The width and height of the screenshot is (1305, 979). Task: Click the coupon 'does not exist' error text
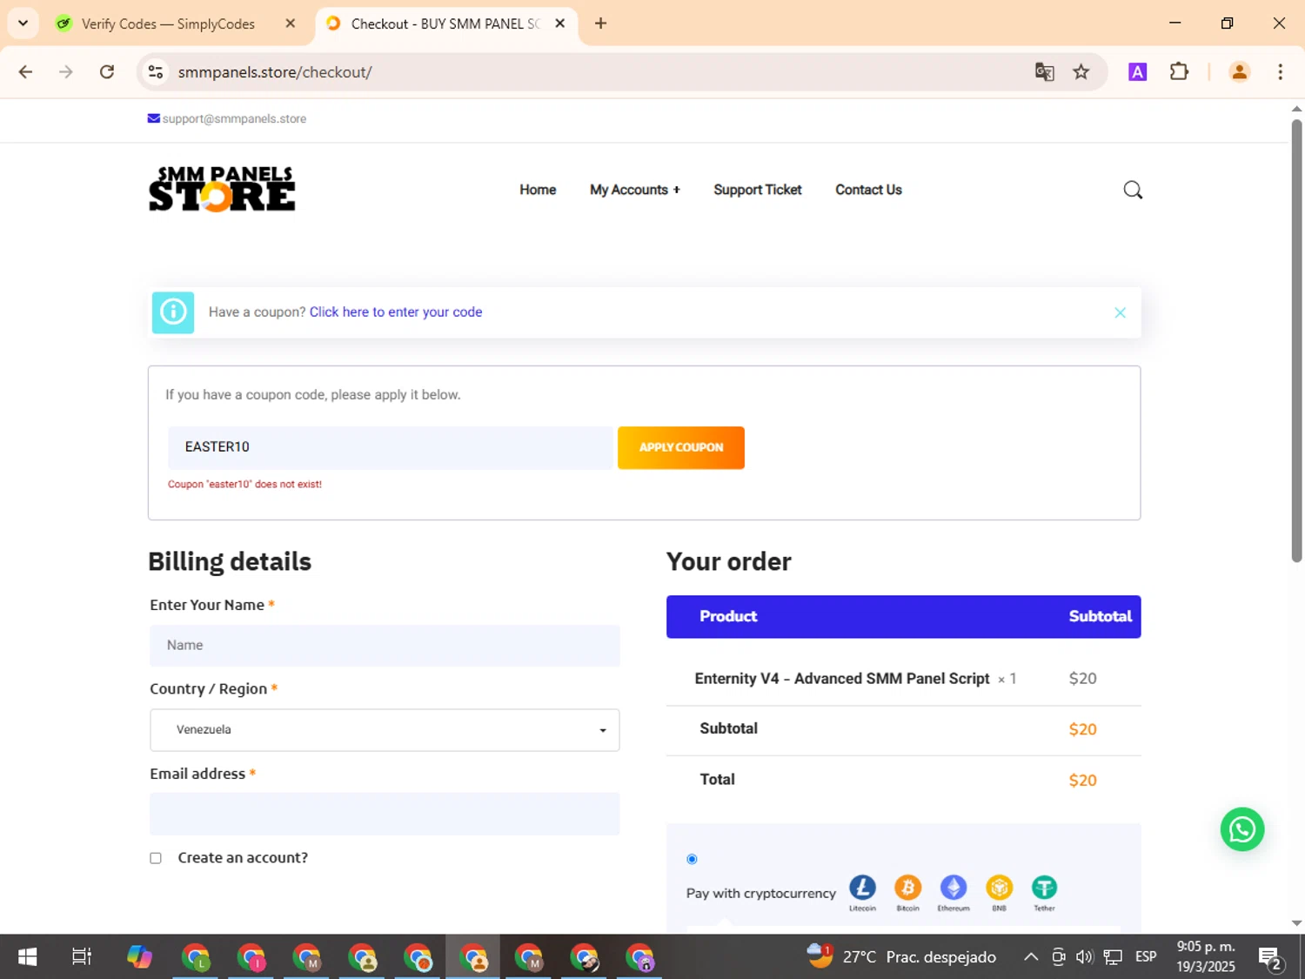(244, 485)
